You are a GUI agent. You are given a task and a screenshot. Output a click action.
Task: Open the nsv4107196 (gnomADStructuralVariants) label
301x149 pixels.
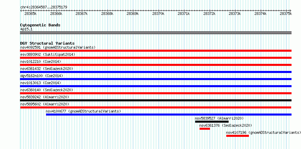click(263, 132)
